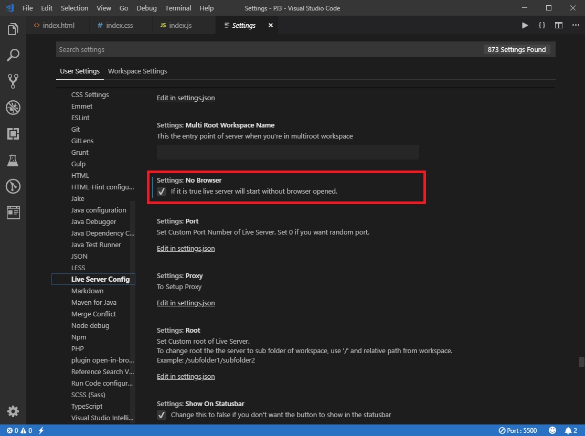Open the Selection menu
585x436 pixels.
coord(75,8)
